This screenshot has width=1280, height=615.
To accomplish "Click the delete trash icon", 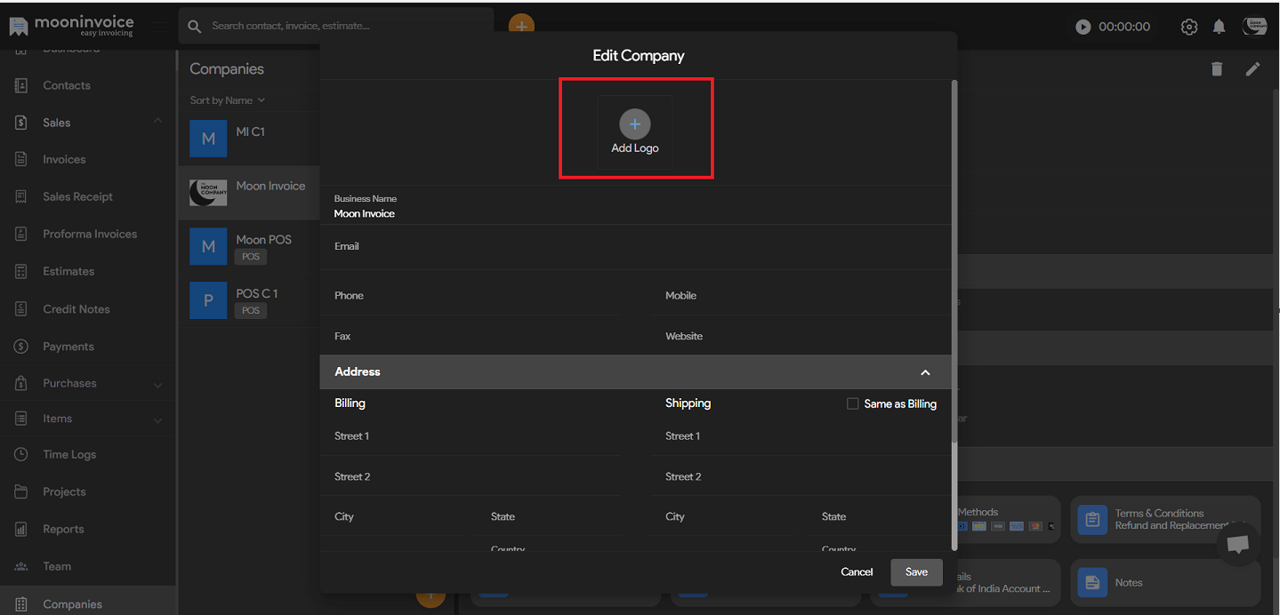I will 1217,68.
